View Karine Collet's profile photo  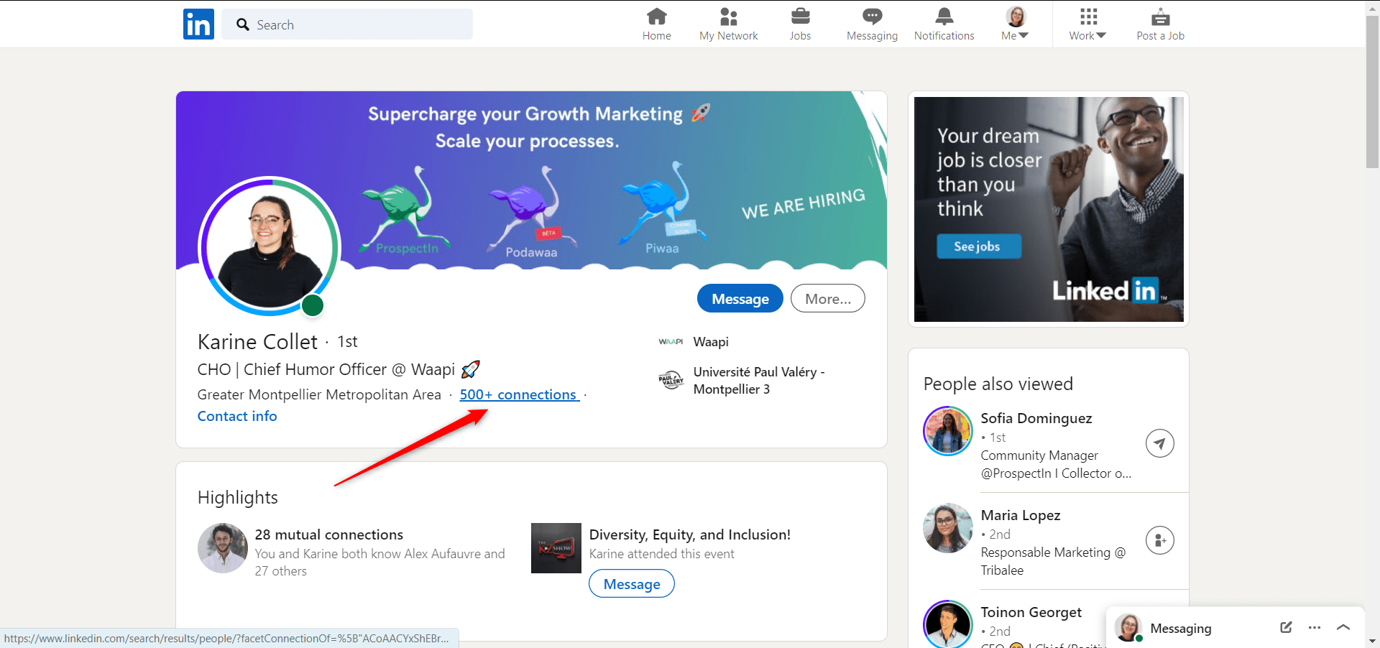[x=268, y=246]
